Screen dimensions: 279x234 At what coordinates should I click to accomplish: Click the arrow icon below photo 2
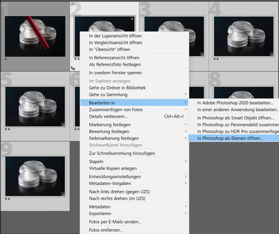coord(73,68)
